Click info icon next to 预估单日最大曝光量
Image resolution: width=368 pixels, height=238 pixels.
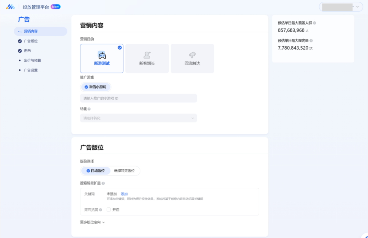311,41
